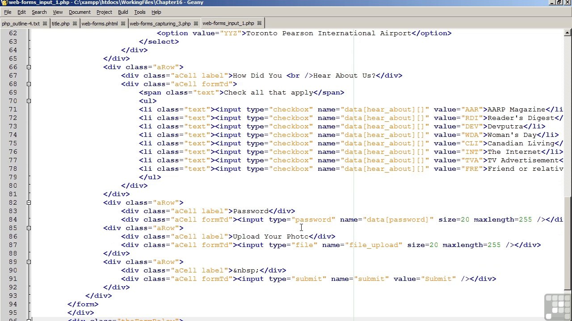Click the 'Devputra' option text

pyautogui.click(x=505, y=127)
